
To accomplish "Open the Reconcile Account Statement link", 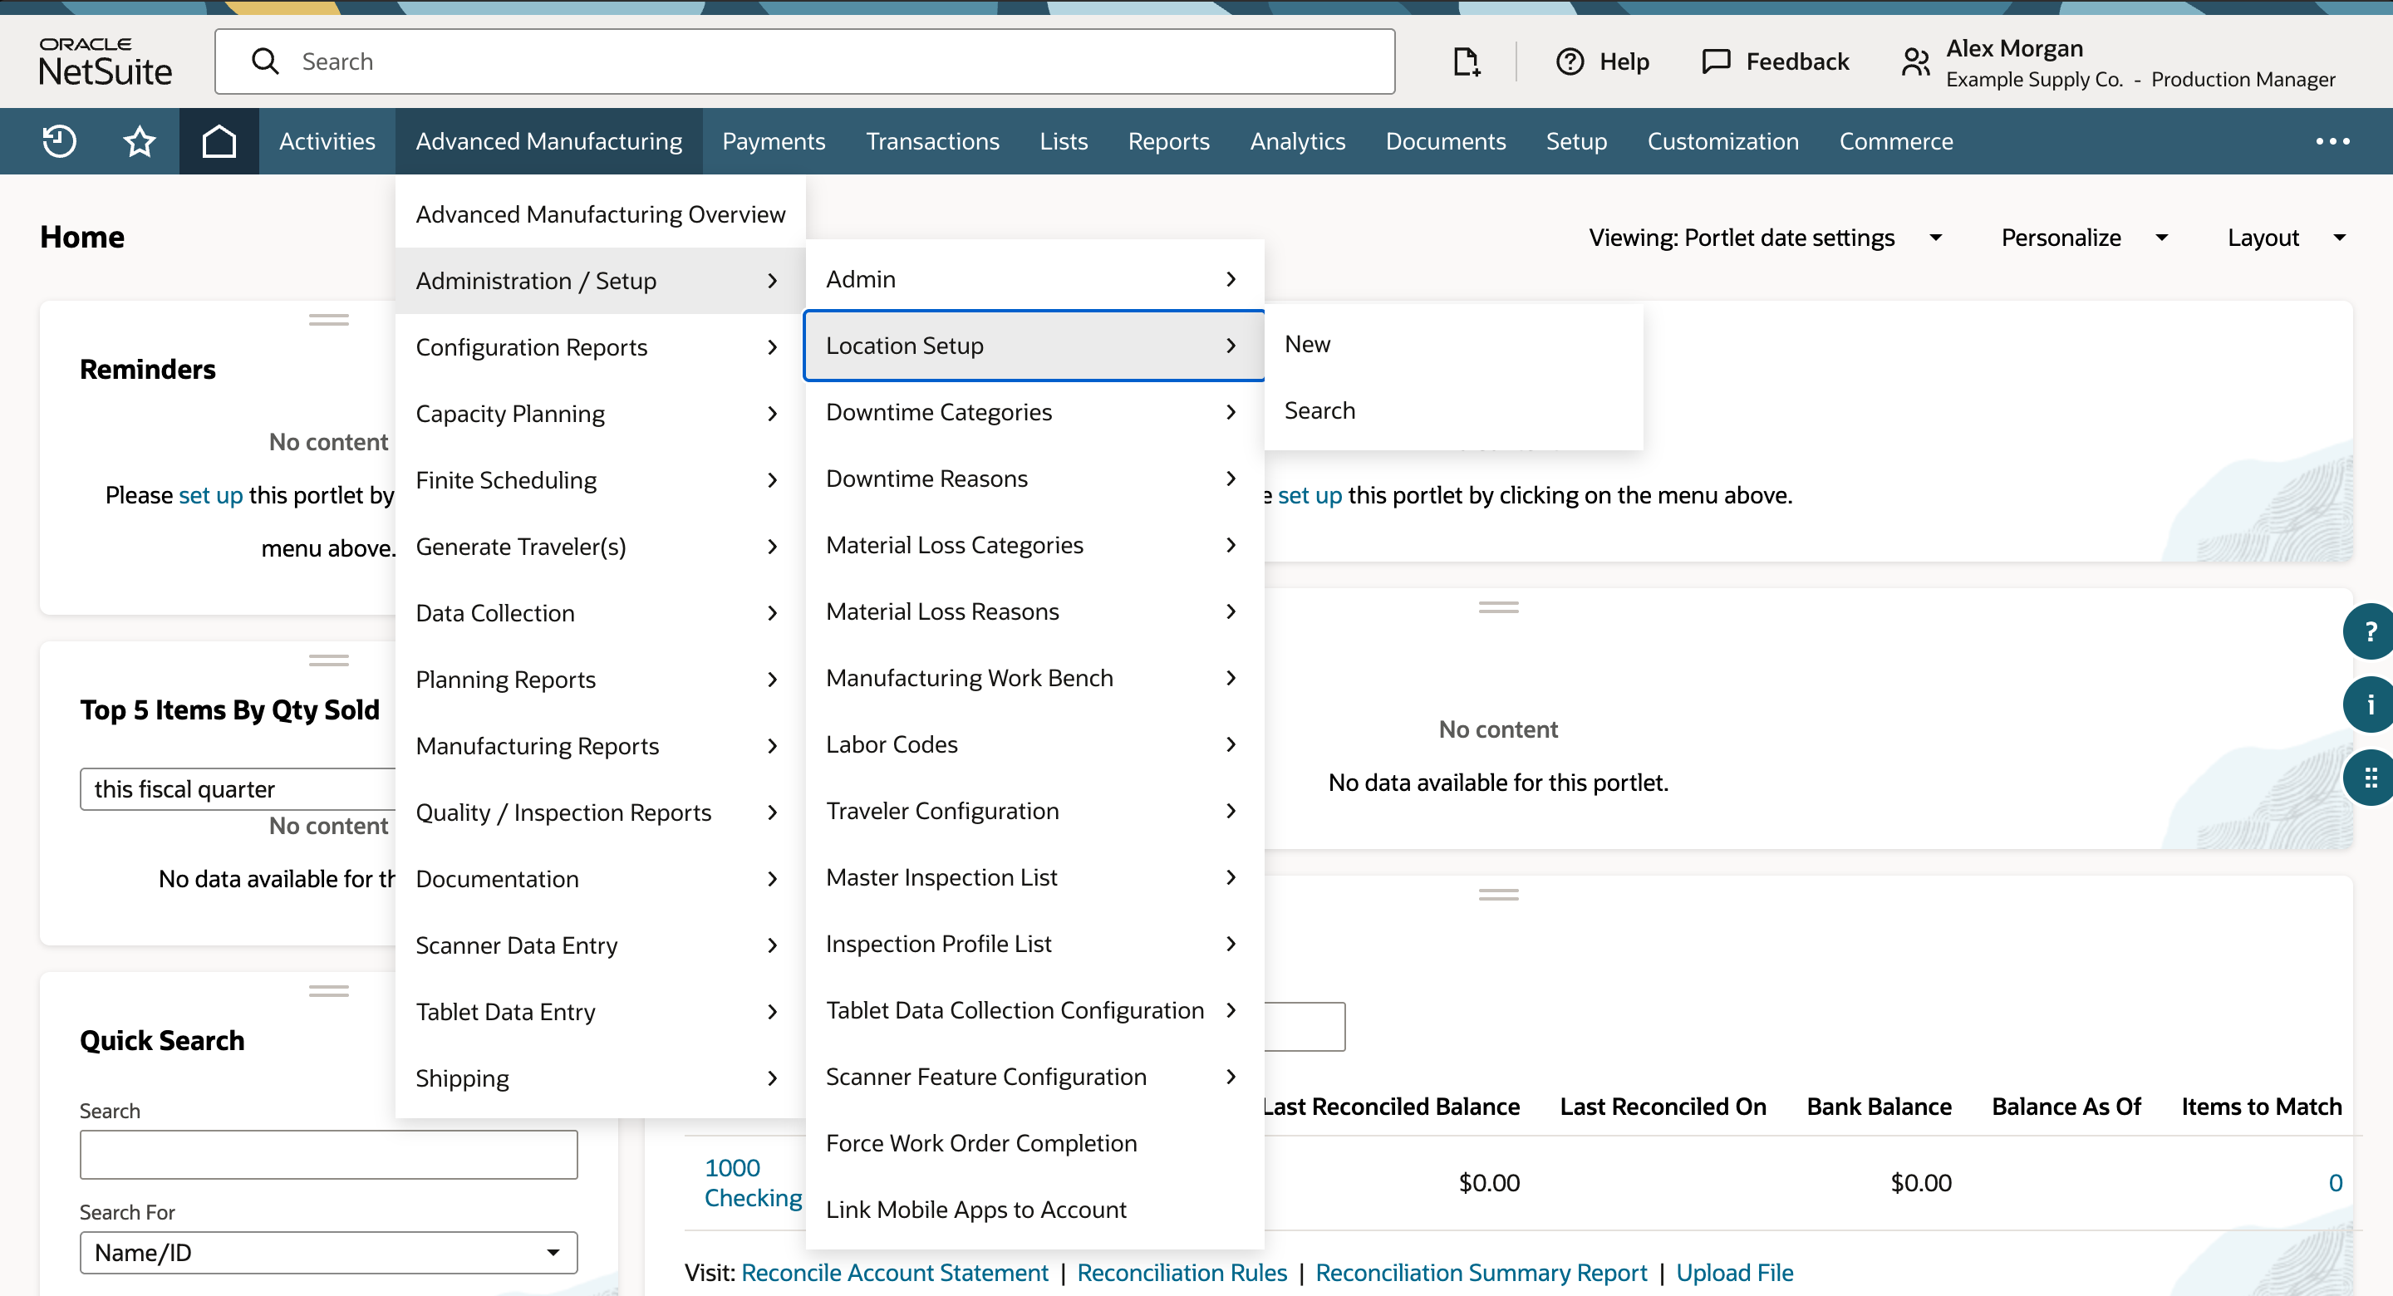I will (x=894, y=1272).
